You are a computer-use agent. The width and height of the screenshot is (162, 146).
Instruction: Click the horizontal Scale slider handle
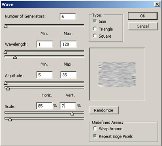coord(72,114)
